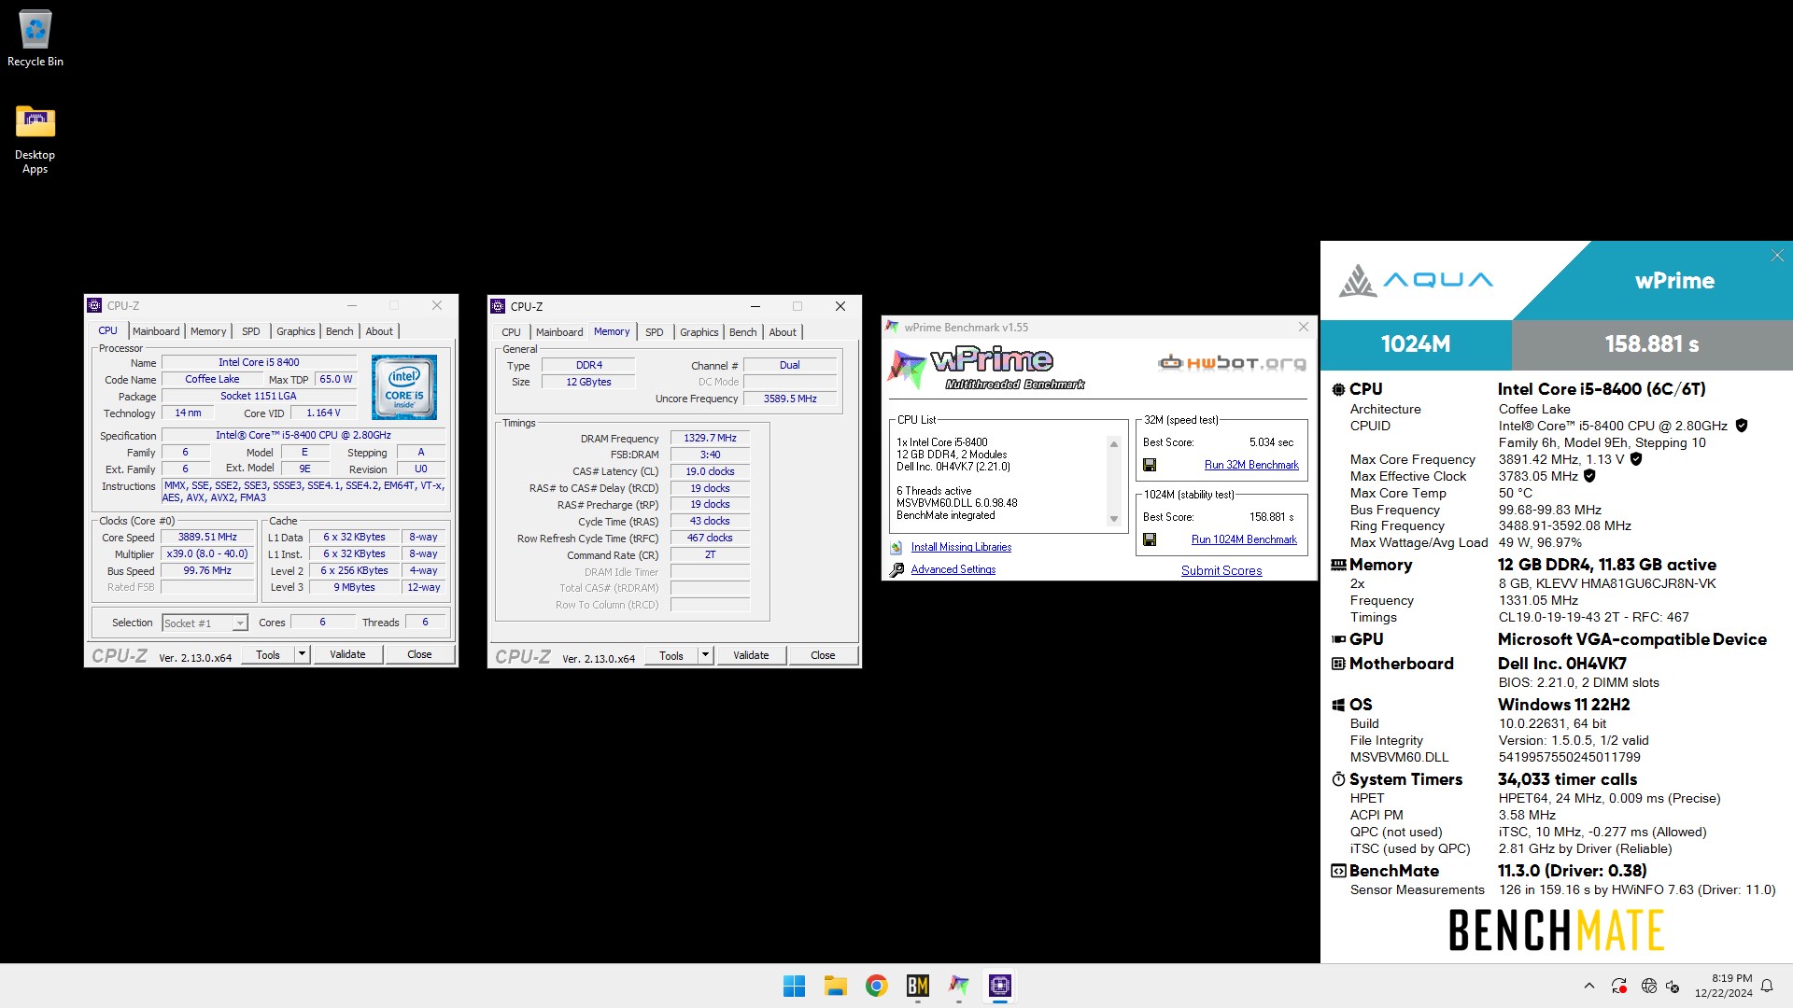Click Validate in Memory CPU-Z window
The height and width of the screenshot is (1008, 1793).
(751, 655)
